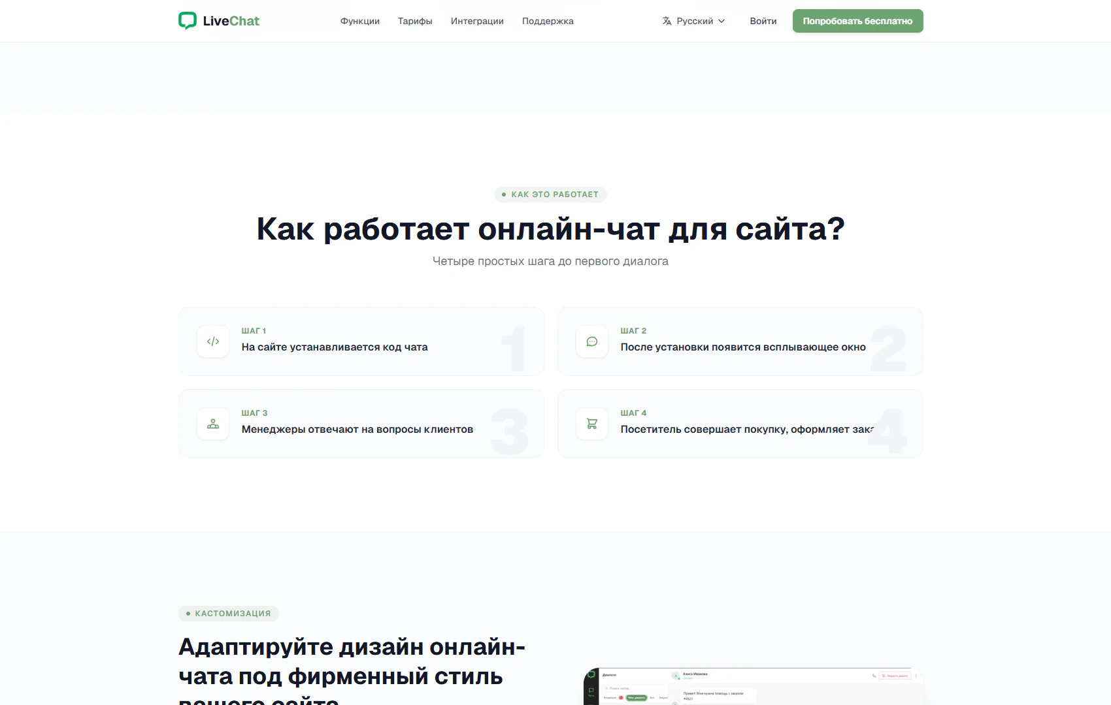The width and height of the screenshot is (1111, 705).
Task: Click heading 'Как работает онлайн-чат для сайта?'
Action: point(550,229)
